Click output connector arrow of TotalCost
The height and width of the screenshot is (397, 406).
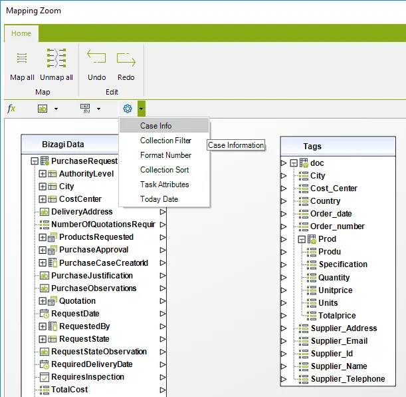pyautogui.click(x=162, y=390)
